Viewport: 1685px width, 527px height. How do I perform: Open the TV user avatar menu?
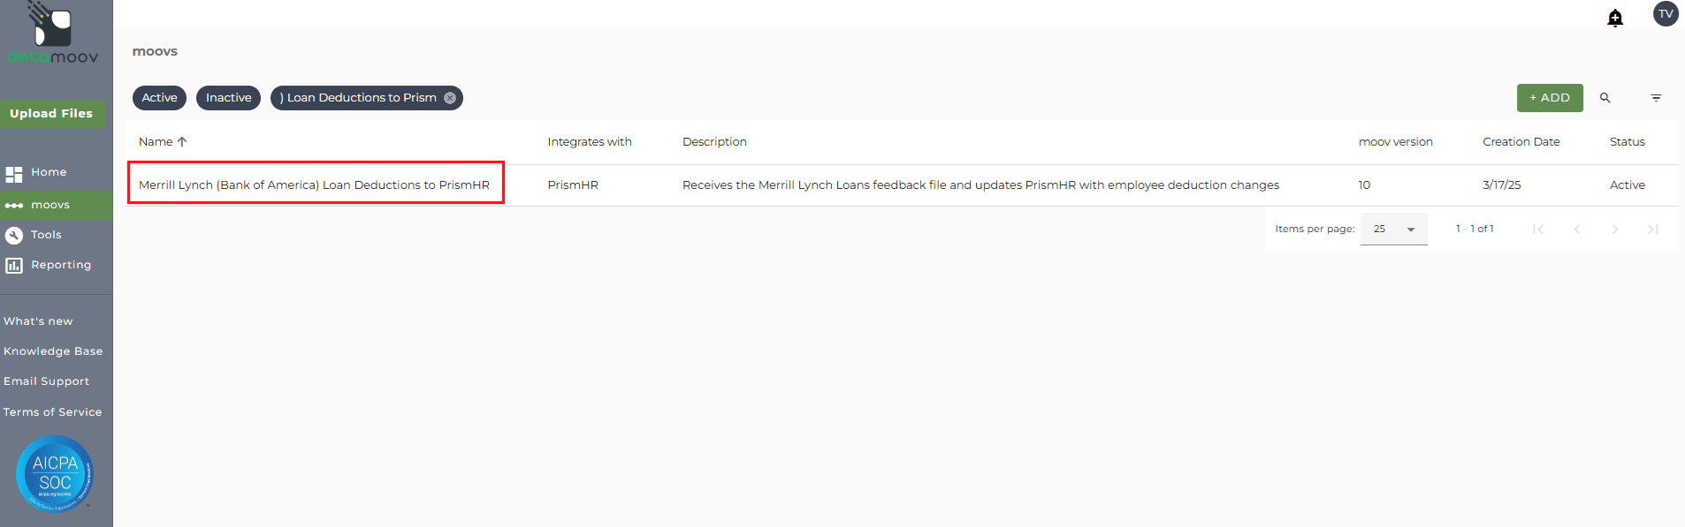(1666, 14)
